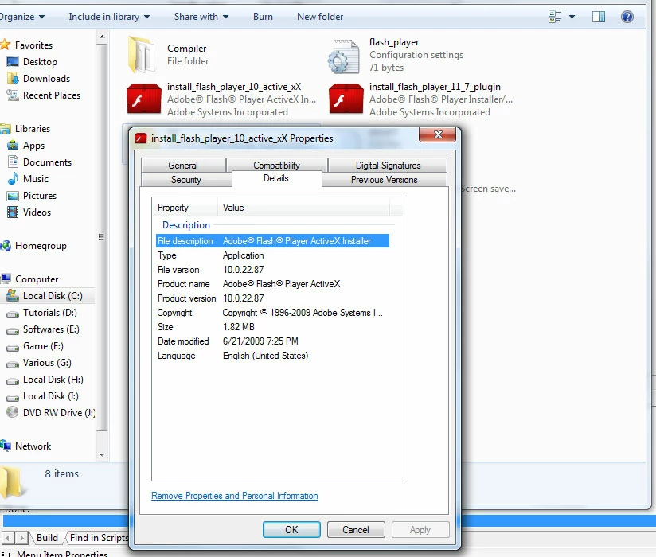Click the DVD RW Drive disc icon

13,412
